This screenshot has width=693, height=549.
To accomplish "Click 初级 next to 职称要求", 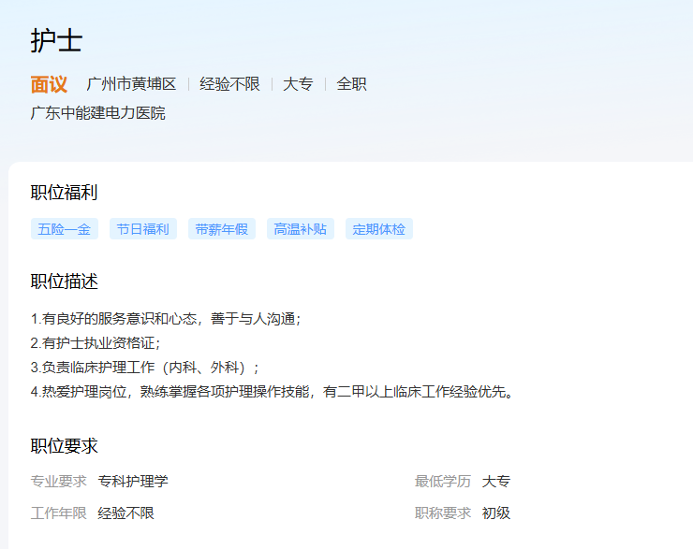I will point(496,513).
